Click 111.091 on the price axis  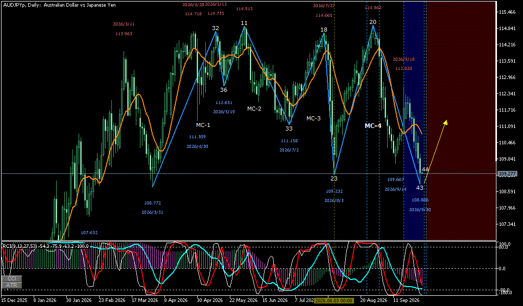[x=507, y=126]
